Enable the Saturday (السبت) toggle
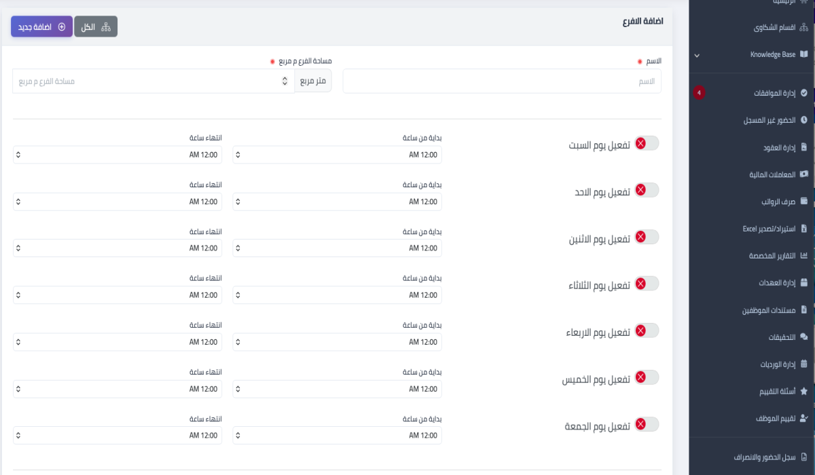 tap(647, 143)
